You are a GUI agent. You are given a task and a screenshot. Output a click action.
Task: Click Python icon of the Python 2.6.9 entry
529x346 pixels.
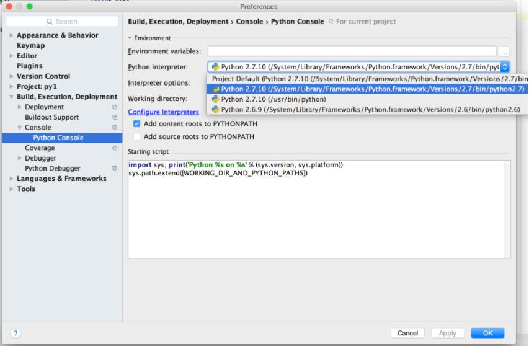[215, 109]
